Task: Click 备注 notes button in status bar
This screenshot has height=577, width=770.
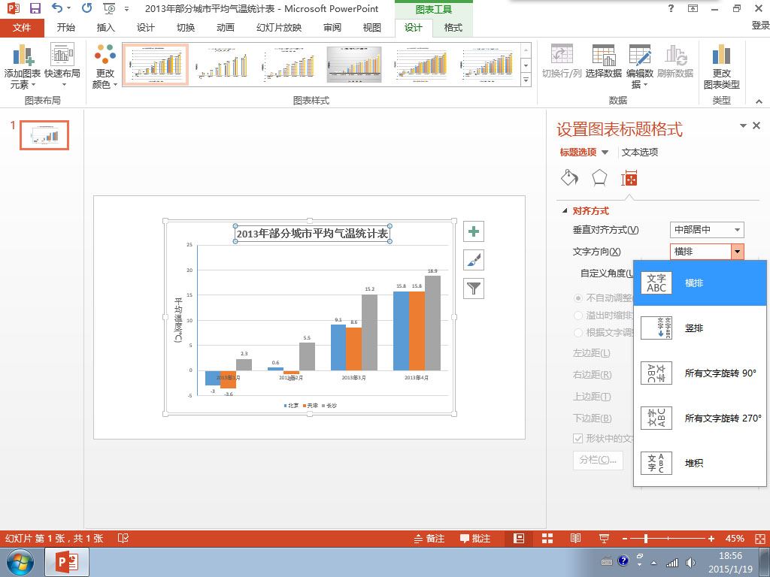Action: (x=429, y=539)
